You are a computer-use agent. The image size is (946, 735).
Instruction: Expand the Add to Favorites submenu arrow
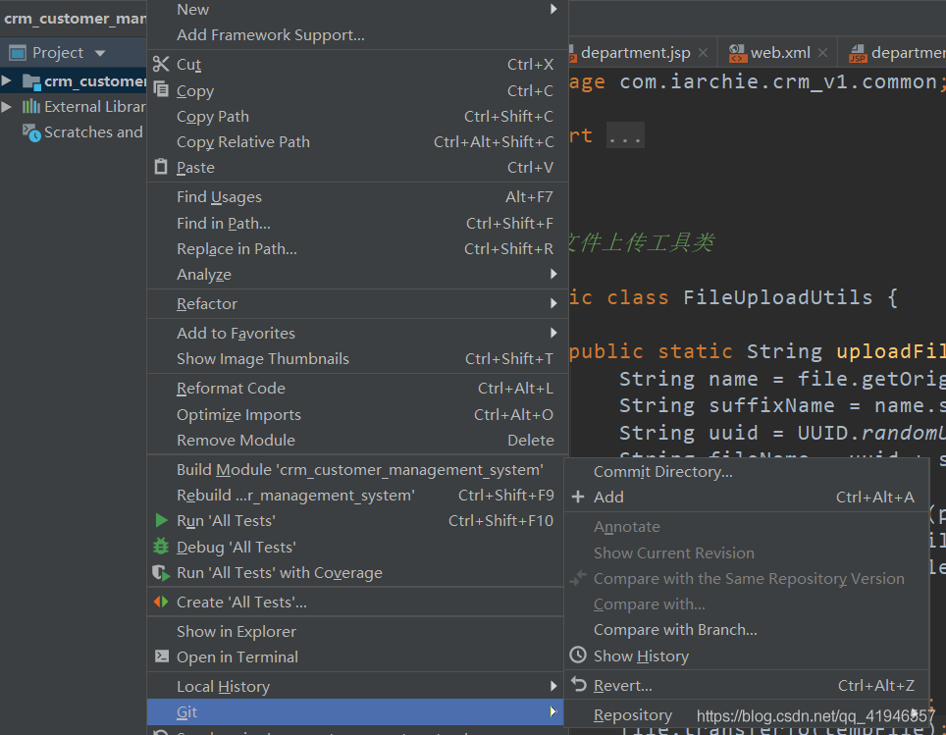pyautogui.click(x=553, y=333)
